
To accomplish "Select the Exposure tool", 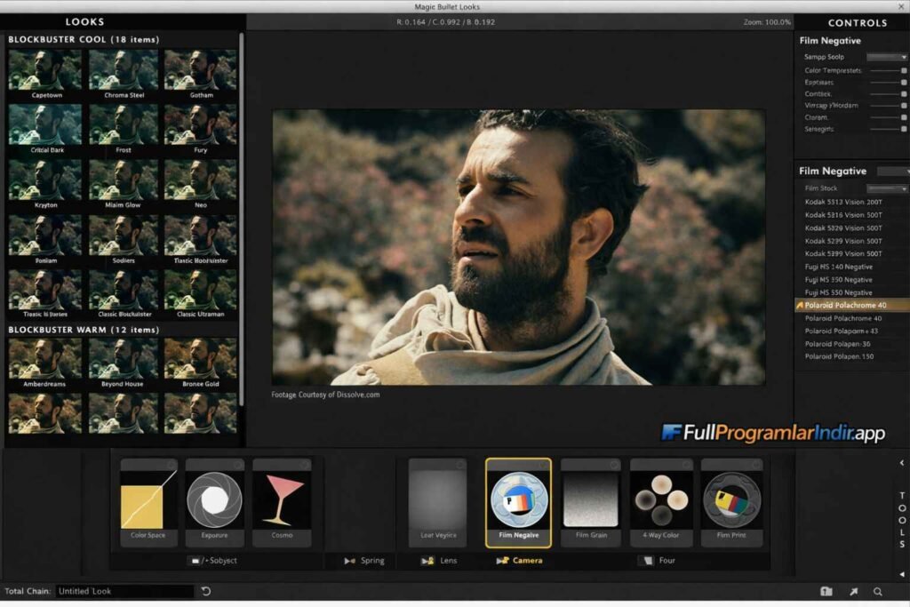I will pyautogui.click(x=214, y=502).
